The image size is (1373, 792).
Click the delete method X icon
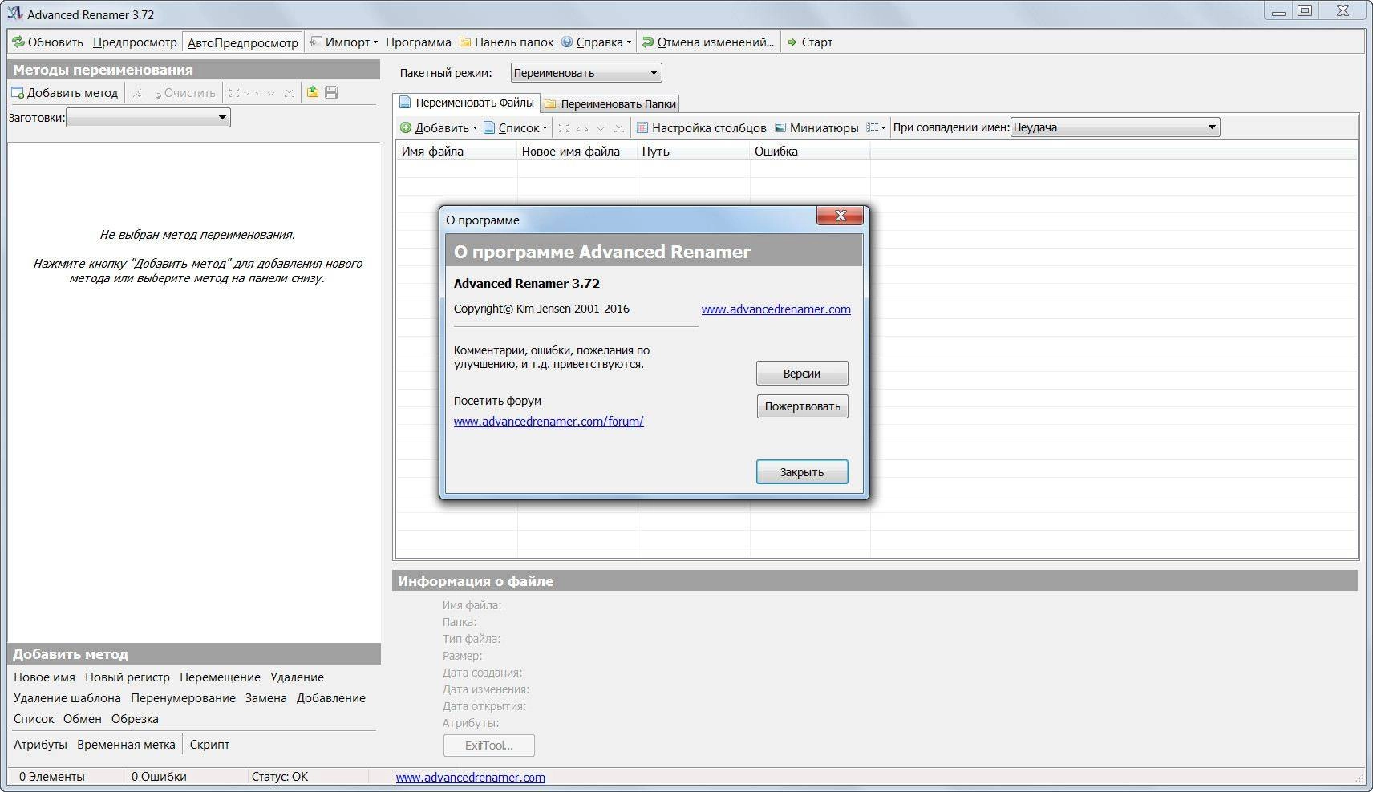(x=138, y=93)
